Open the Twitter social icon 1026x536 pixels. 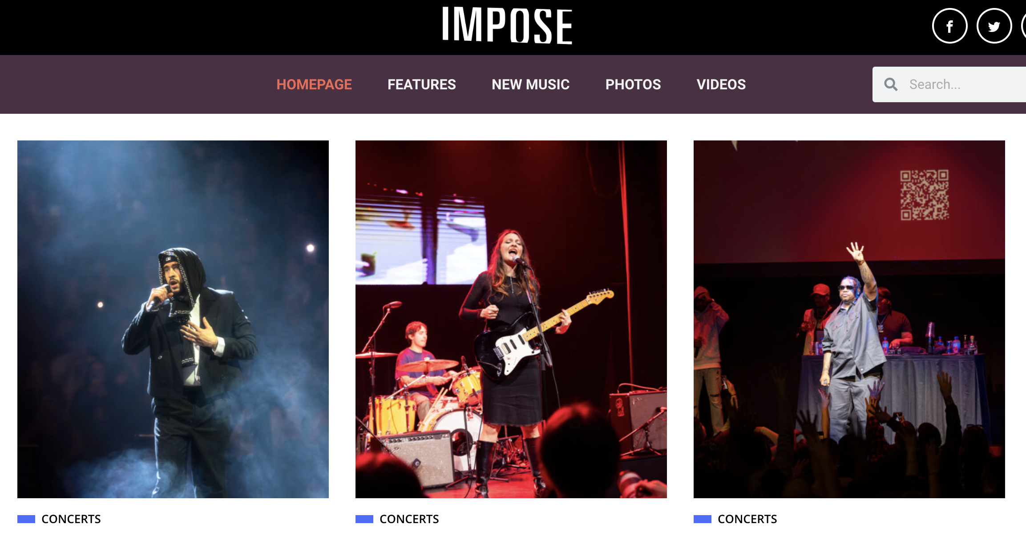pyautogui.click(x=994, y=26)
